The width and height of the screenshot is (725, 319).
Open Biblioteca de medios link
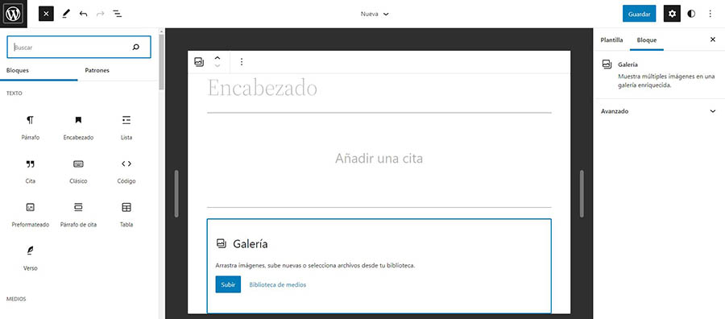[x=277, y=285]
